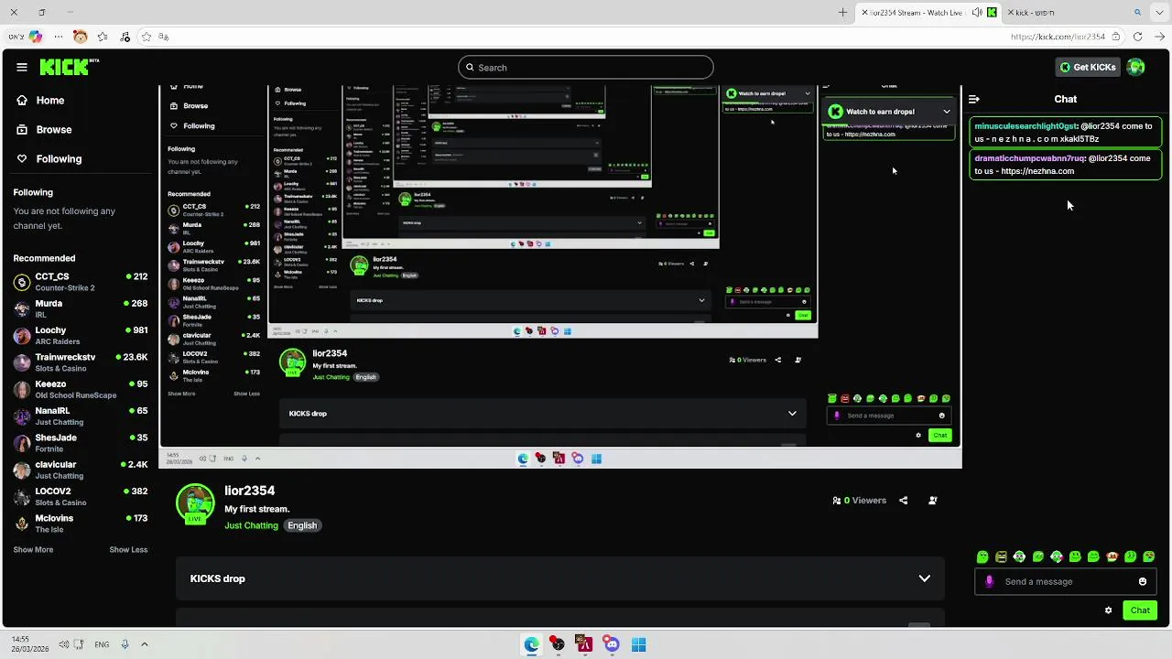The height and width of the screenshot is (659, 1172).
Task: Switch to lior2354 Stream browser tab
Action: (x=928, y=13)
